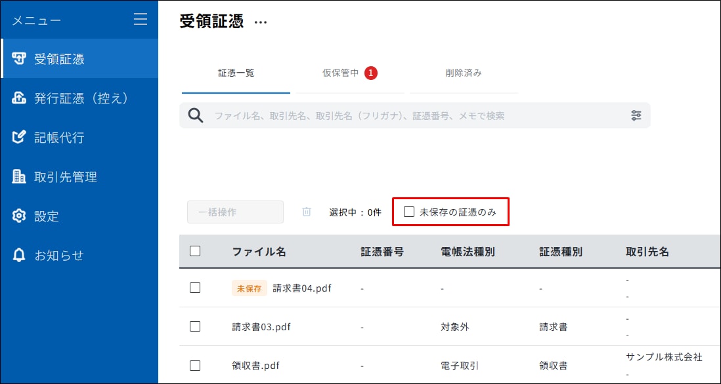
Task: Click the 受領証憑 page title
Action: [211, 22]
